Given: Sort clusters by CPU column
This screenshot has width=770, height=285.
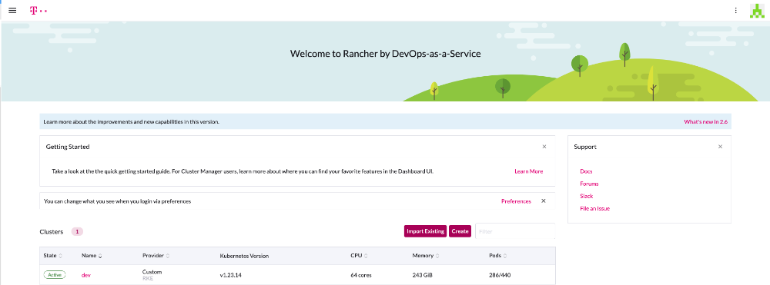Looking at the screenshot, I should 359,256.
